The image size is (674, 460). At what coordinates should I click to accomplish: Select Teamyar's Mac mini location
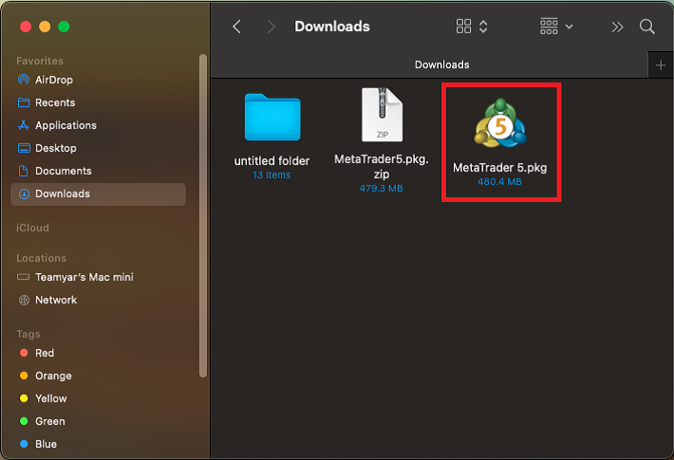click(x=84, y=277)
